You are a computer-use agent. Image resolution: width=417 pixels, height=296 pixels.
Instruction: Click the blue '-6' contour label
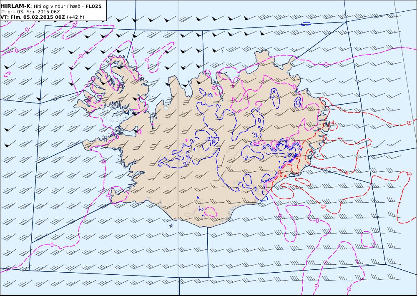coord(289,155)
